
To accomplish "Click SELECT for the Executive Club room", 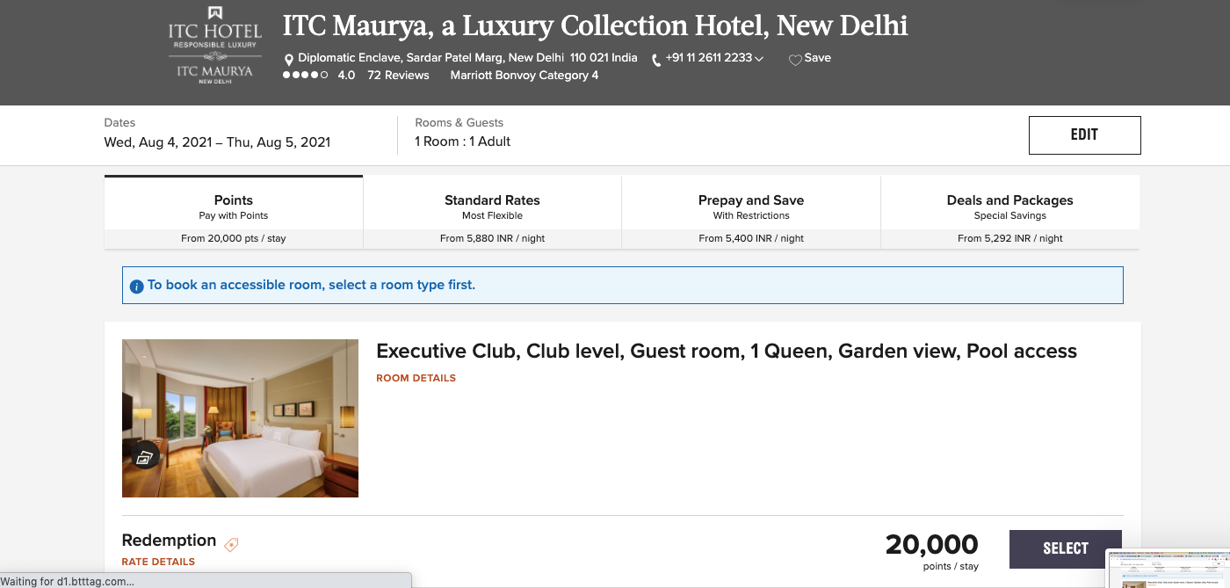I will pyautogui.click(x=1066, y=548).
